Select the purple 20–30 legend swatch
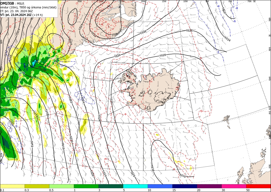The width and height of the screenshot is (271, 192). click(x=209, y=186)
